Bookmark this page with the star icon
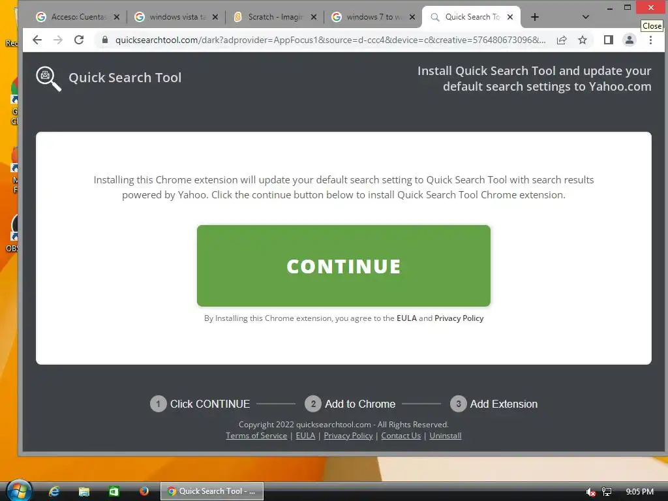668x501 pixels. coord(583,40)
